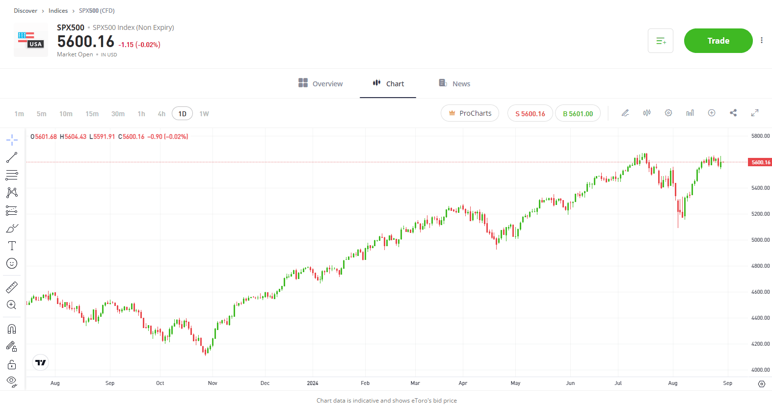Go to Discover breadcrumb

26,11
